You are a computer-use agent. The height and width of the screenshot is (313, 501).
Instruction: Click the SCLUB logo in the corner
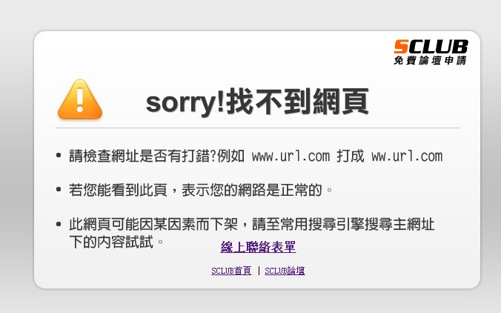click(x=431, y=52)
